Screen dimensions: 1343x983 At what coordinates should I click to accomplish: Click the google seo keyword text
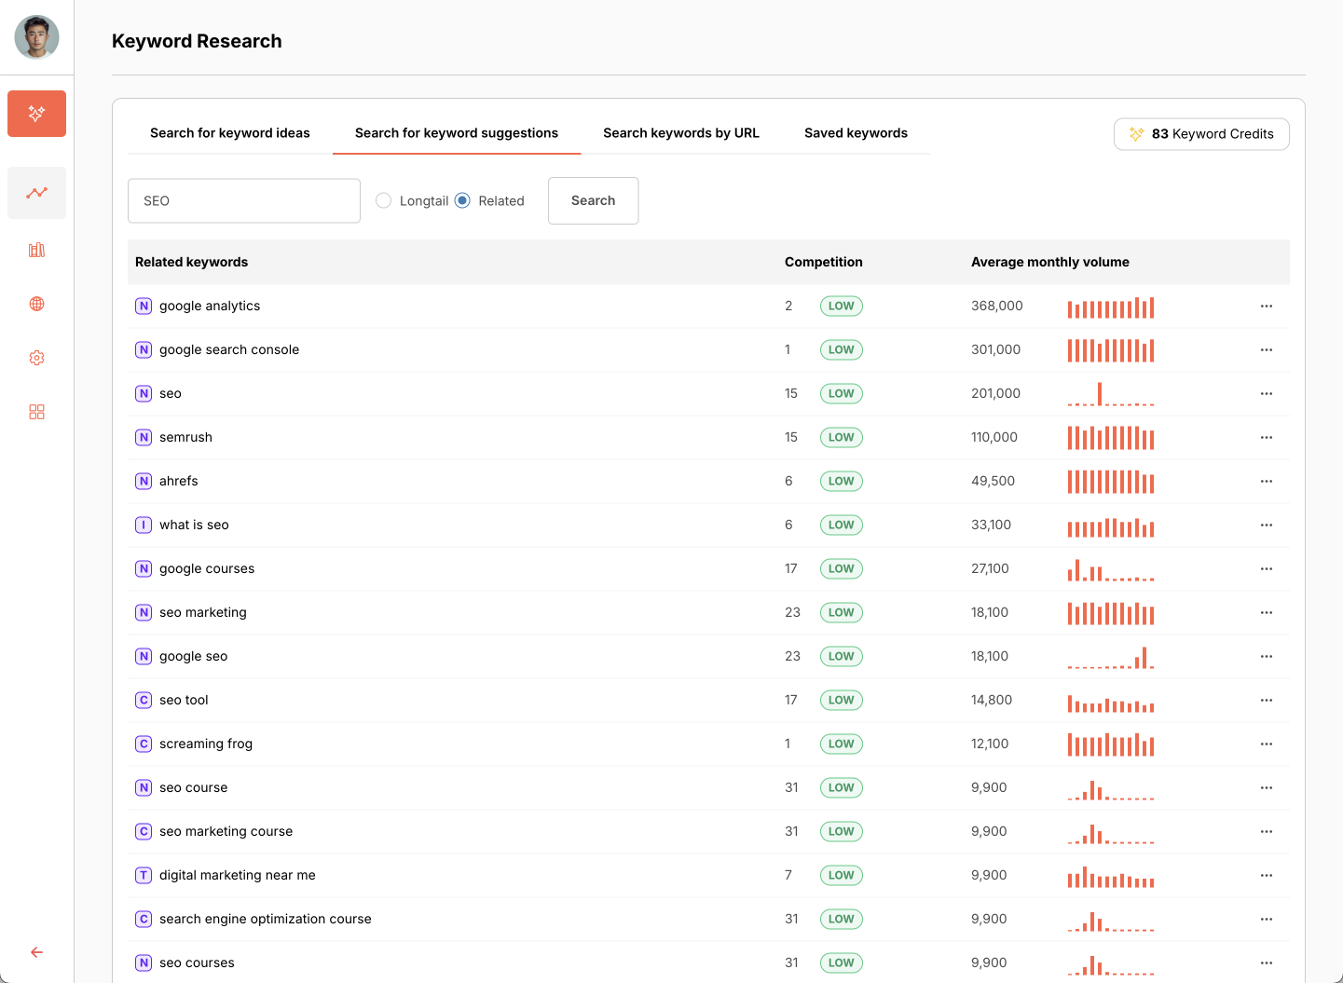pyautogui.click(x=193, y=656)
